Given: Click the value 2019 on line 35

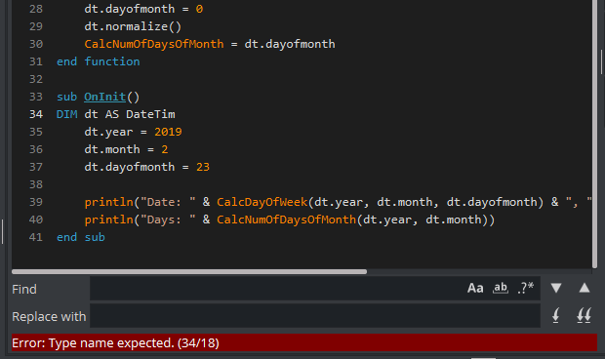Looking at the screenshot, I should 168,132.
